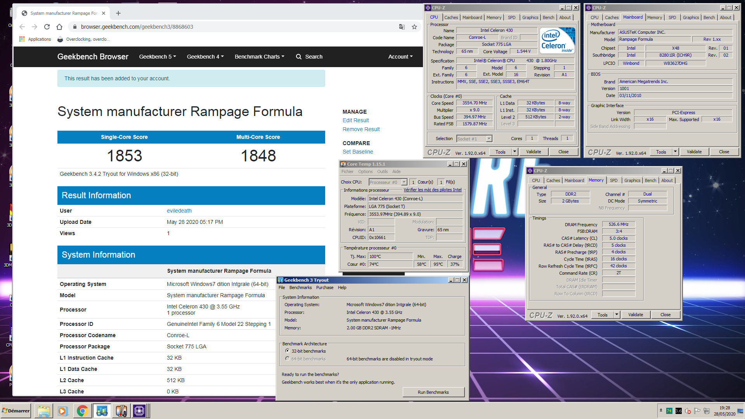Switch to Geekbench 3 taskbar button
745x419 pixels.
(x=102, y=411)
